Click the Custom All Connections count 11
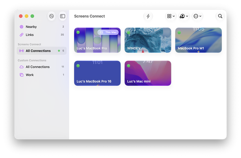Viewport: 241px width, 158px height. coord(63,67)
